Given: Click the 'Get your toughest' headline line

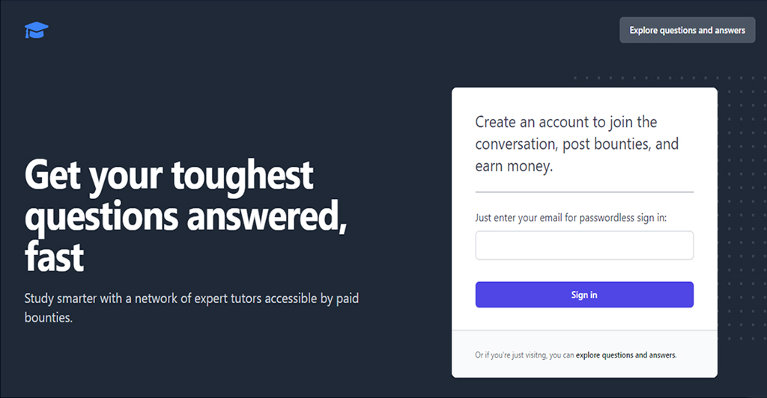Looking at the screenshot, I should 169,177.
